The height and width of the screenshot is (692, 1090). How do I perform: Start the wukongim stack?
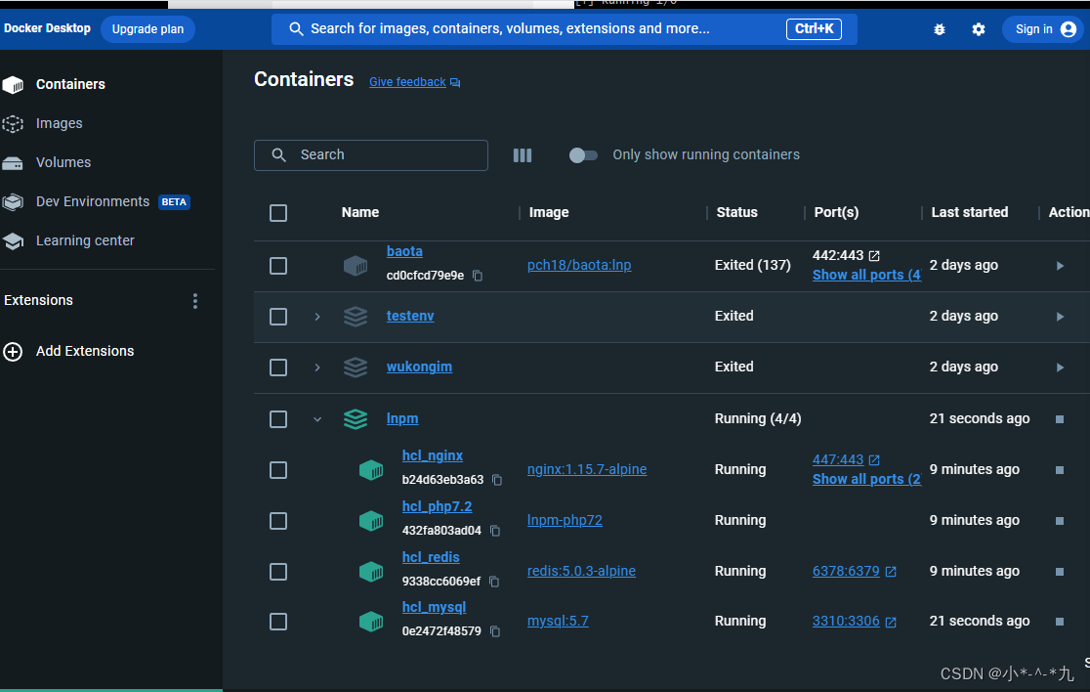point(1060,368)
